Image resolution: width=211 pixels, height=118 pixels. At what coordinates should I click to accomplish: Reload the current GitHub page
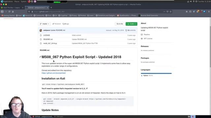[x=9, y=11]
